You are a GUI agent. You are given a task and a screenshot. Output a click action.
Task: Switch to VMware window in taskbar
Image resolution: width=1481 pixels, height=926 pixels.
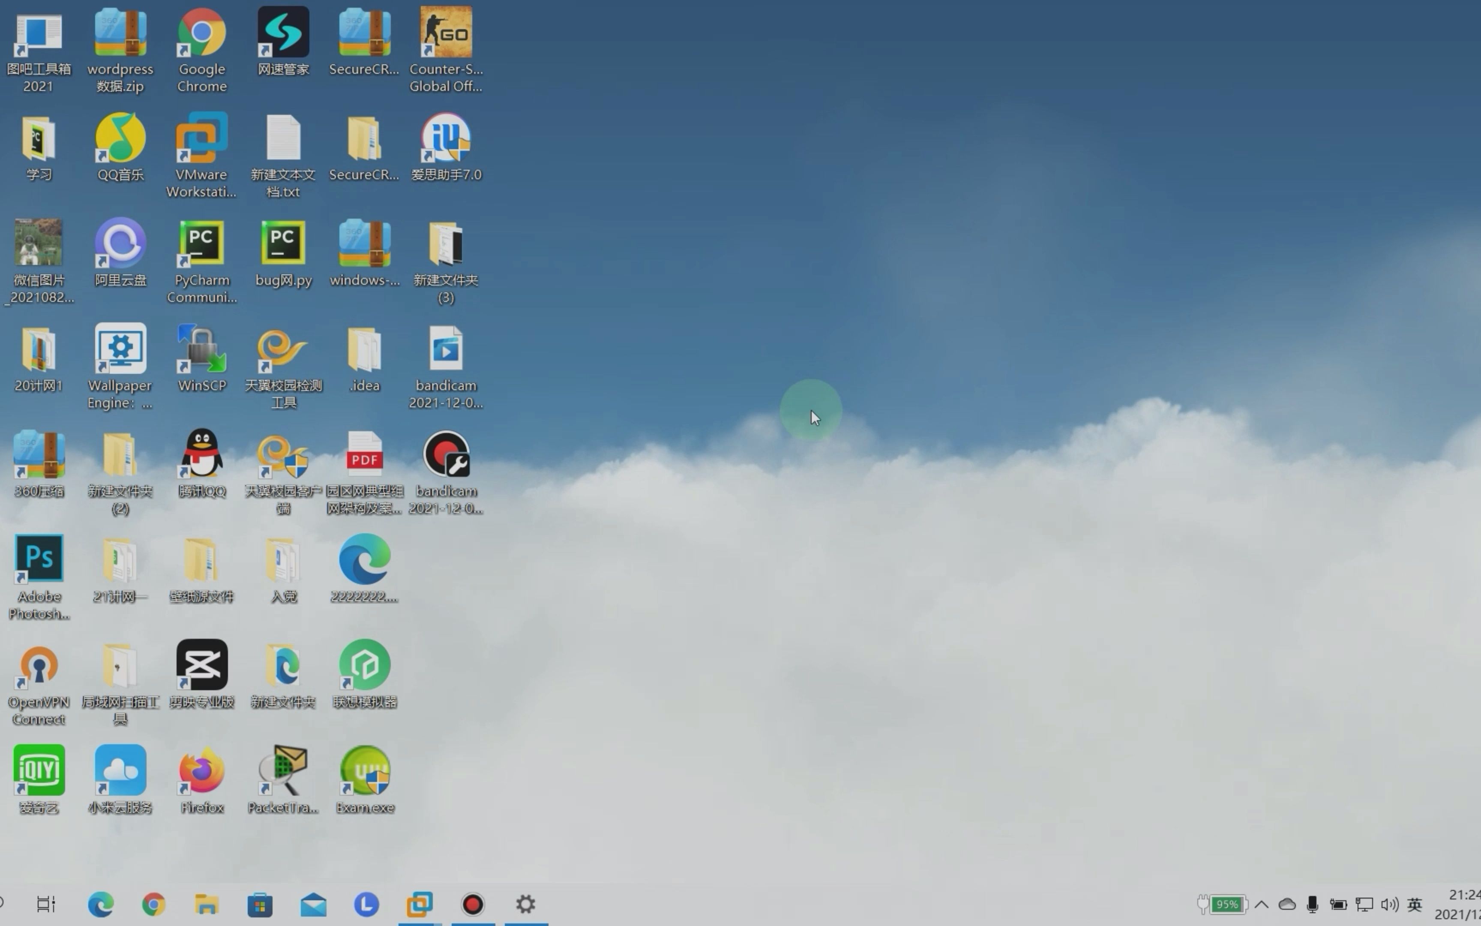419,904
